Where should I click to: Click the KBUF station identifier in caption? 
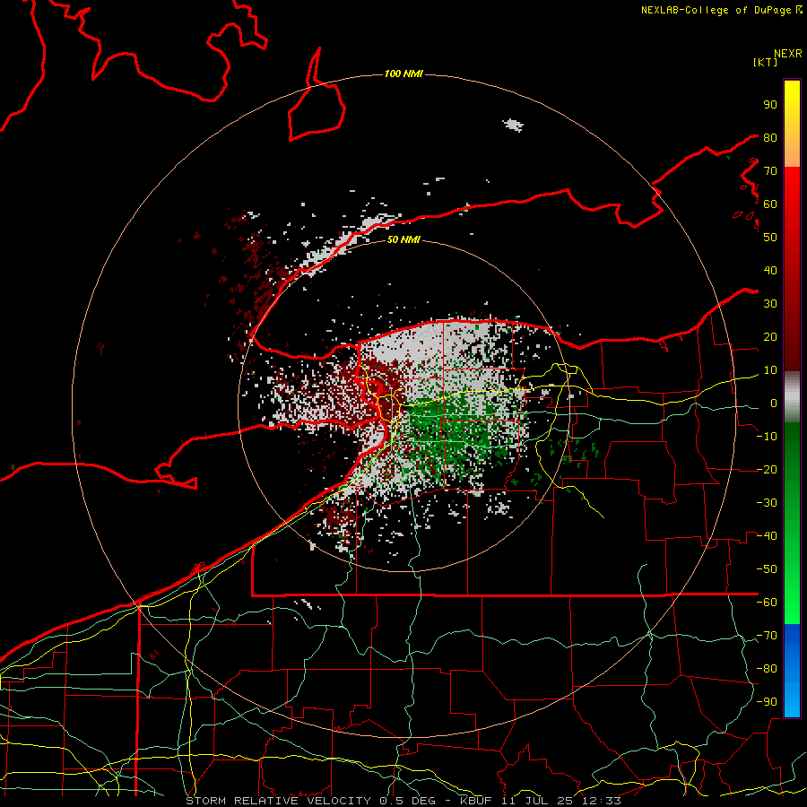coord(475,801)
